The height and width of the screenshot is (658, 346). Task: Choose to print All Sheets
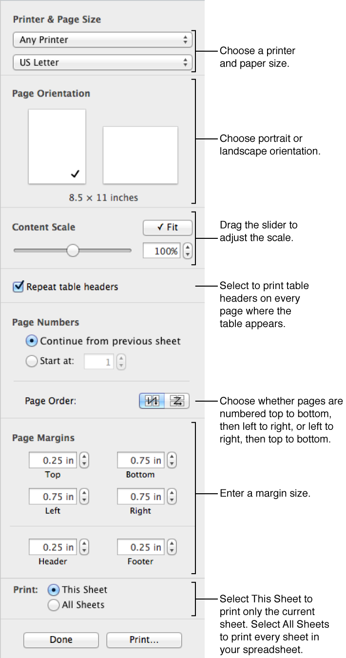[53, 605]
